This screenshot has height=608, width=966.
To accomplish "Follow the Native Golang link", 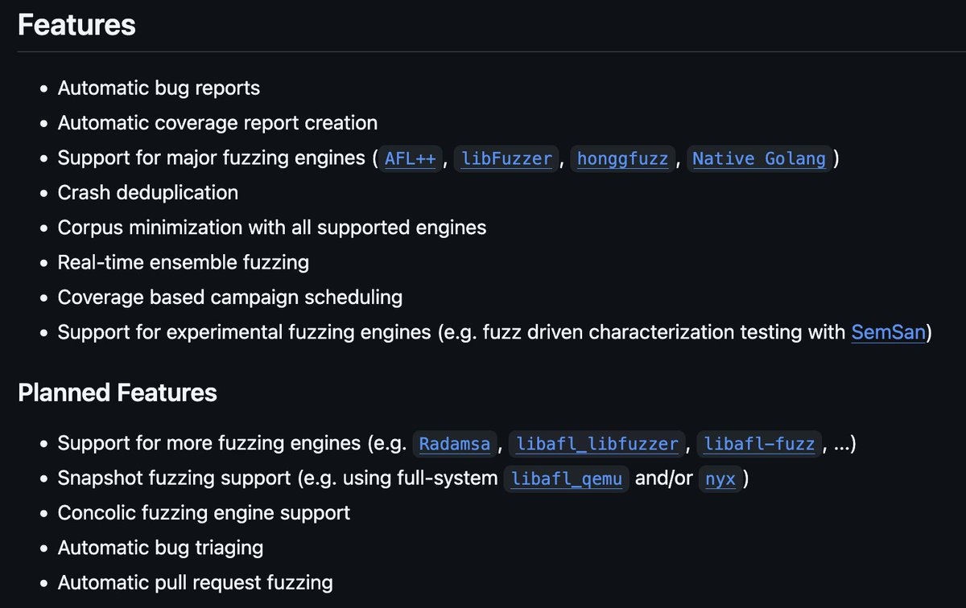I will click(x=758, y=158).
